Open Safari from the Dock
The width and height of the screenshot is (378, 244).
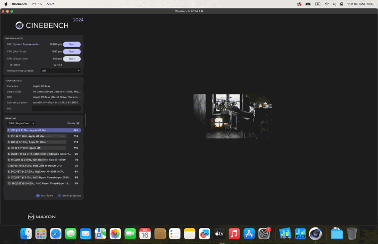(x=56, y=234)
